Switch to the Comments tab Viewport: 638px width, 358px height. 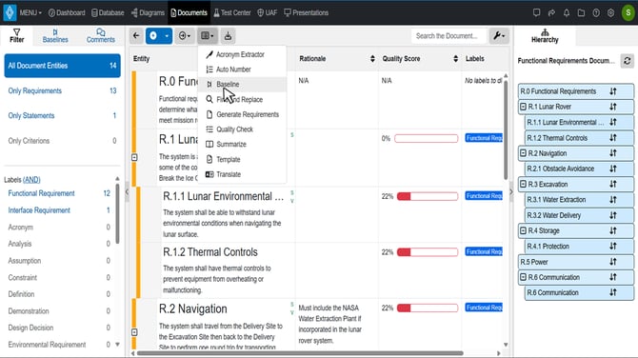(x=101, y=36)
